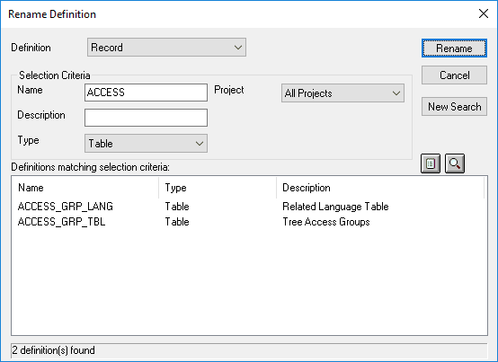The image size is (498, 362).
Task: Click the New Search button
Action: [454, 107]
